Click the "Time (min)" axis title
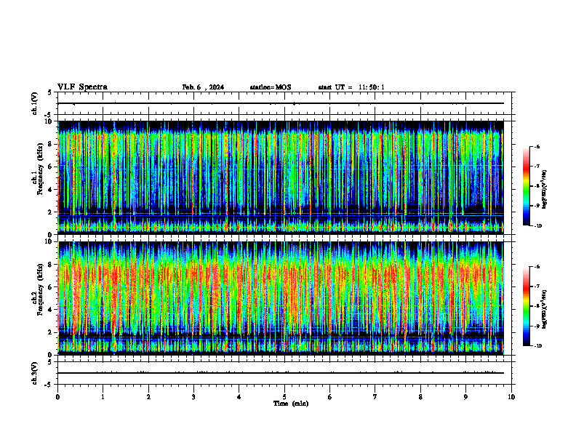The width and height of the screenshot is (576, 445). point(291,404)
